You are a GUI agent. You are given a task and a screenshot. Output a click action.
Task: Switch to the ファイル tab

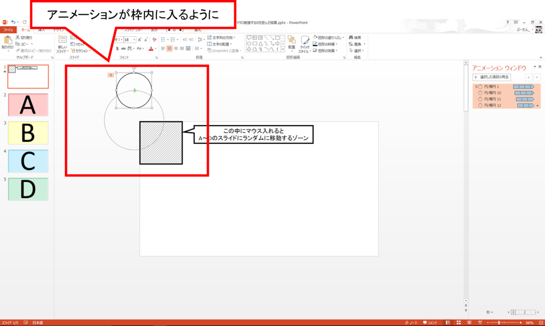pyautogui.click(x=9, y=29)
